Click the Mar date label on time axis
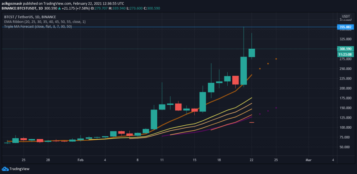Viewport: 357px width, 174px height. pyautogui.click(x=308, y=160)
